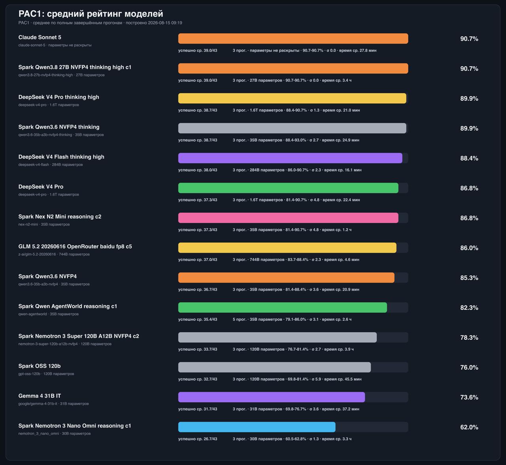The image size is (506, 465).
Task: Click "claude-sonnet-5 · параметры не раскрыты" identifier
Action: coord(55,45)
